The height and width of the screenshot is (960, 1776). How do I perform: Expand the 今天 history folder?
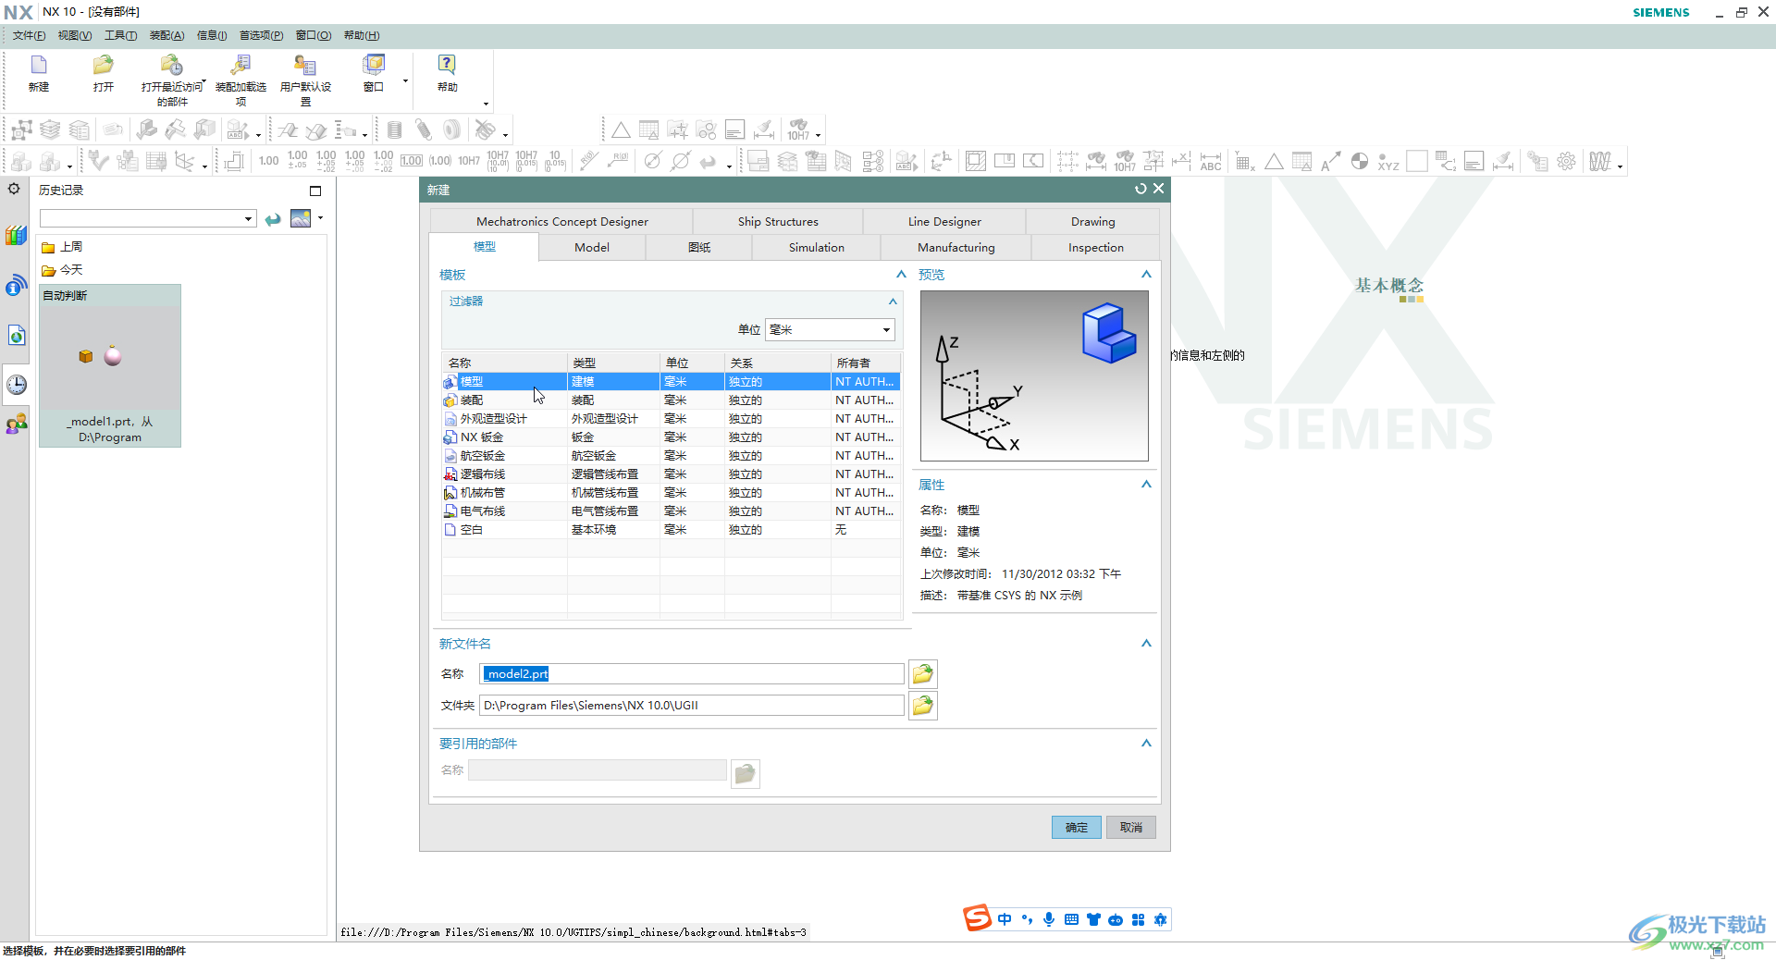(x=62, y=270)
